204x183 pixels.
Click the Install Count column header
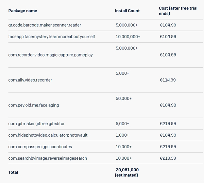(x=127, y=11)
